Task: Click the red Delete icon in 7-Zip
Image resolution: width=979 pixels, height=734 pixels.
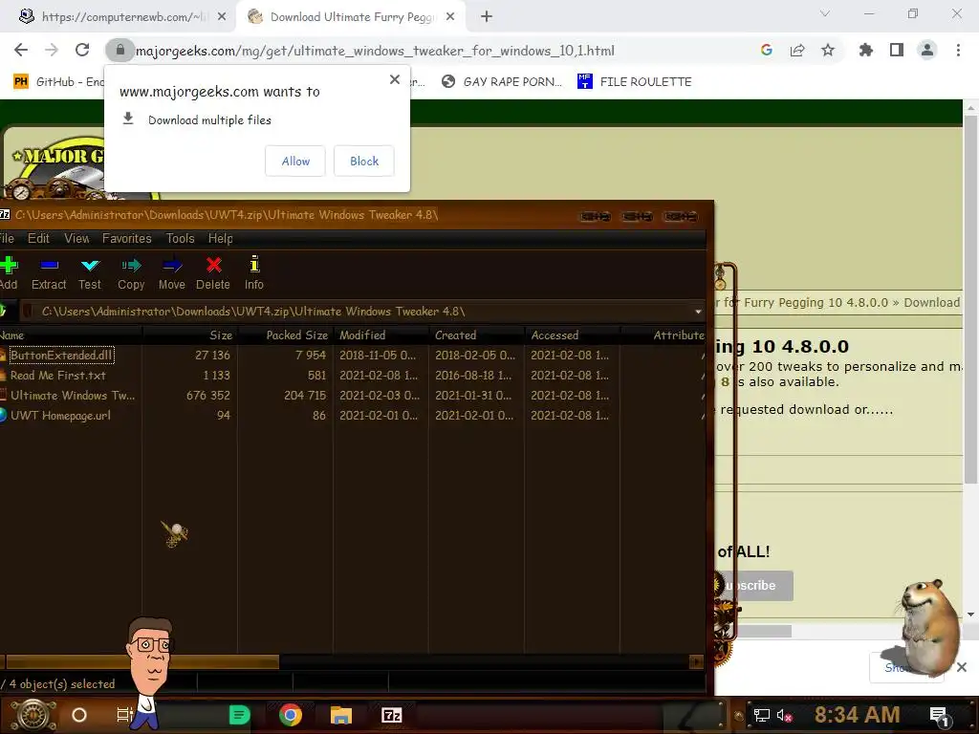Action: click(x=213, y=266)
